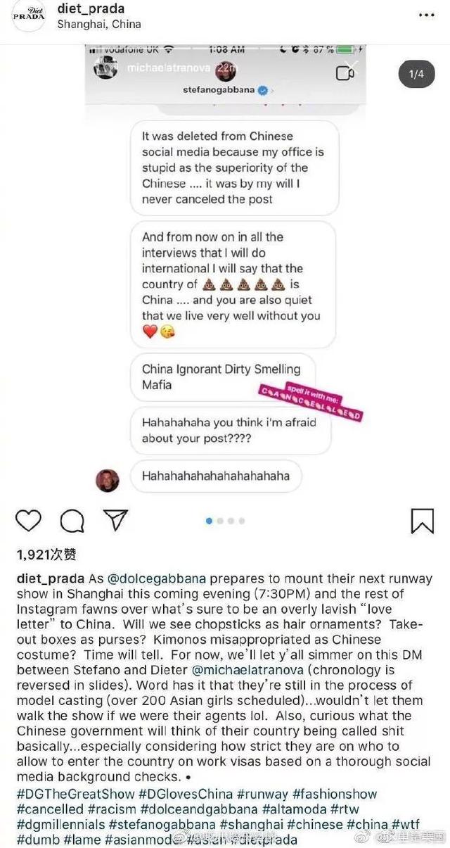The image size is (450, 848).
Task: Open the comment bubble icon
Action: (72, 521)
